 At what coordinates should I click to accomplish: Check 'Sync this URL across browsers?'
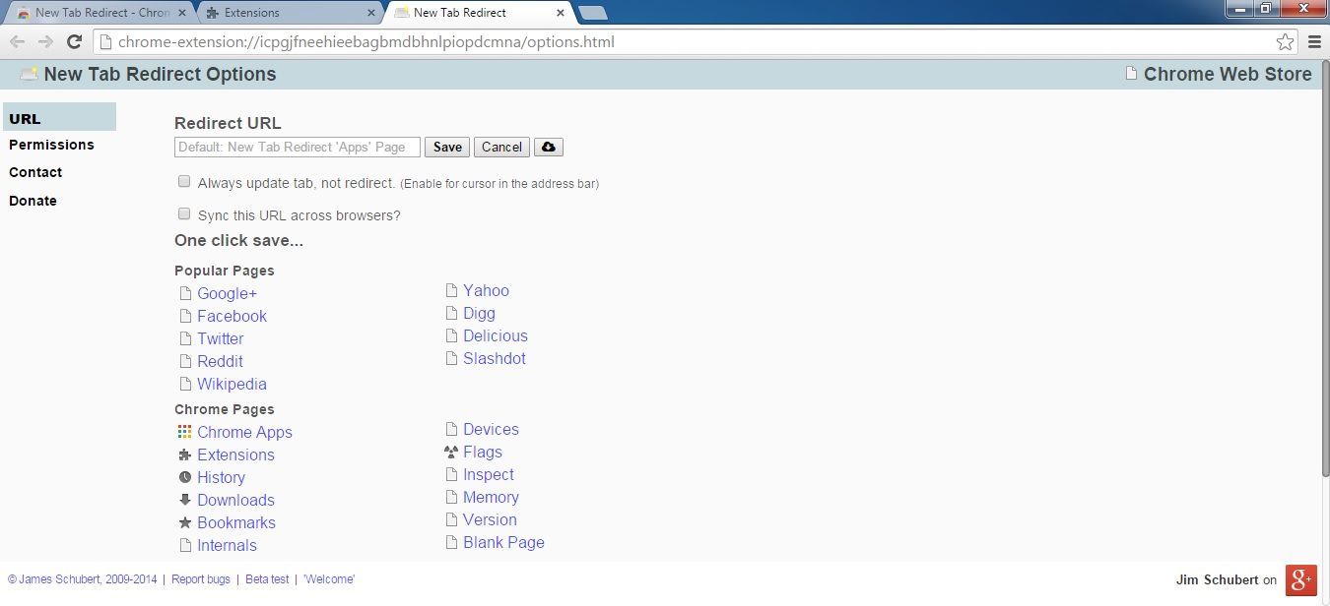[x=184, y=213]
